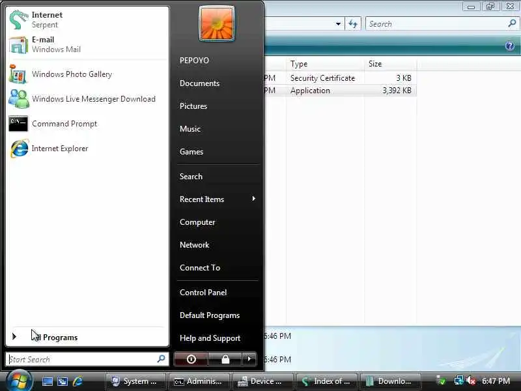521x391 pixels.
Task: Click the refresh button in Explorer window
Action: coord(353,24)
